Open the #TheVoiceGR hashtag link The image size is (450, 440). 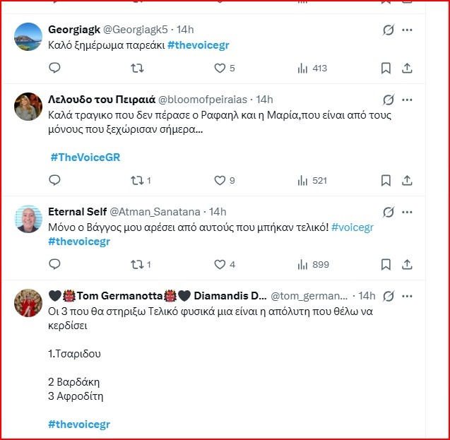pos(85,157)
